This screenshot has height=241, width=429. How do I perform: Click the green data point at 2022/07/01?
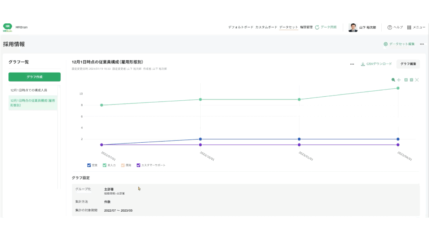click(102, 105)
